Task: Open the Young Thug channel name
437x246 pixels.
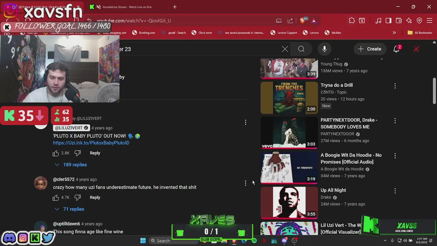Action: coord(332,64)
